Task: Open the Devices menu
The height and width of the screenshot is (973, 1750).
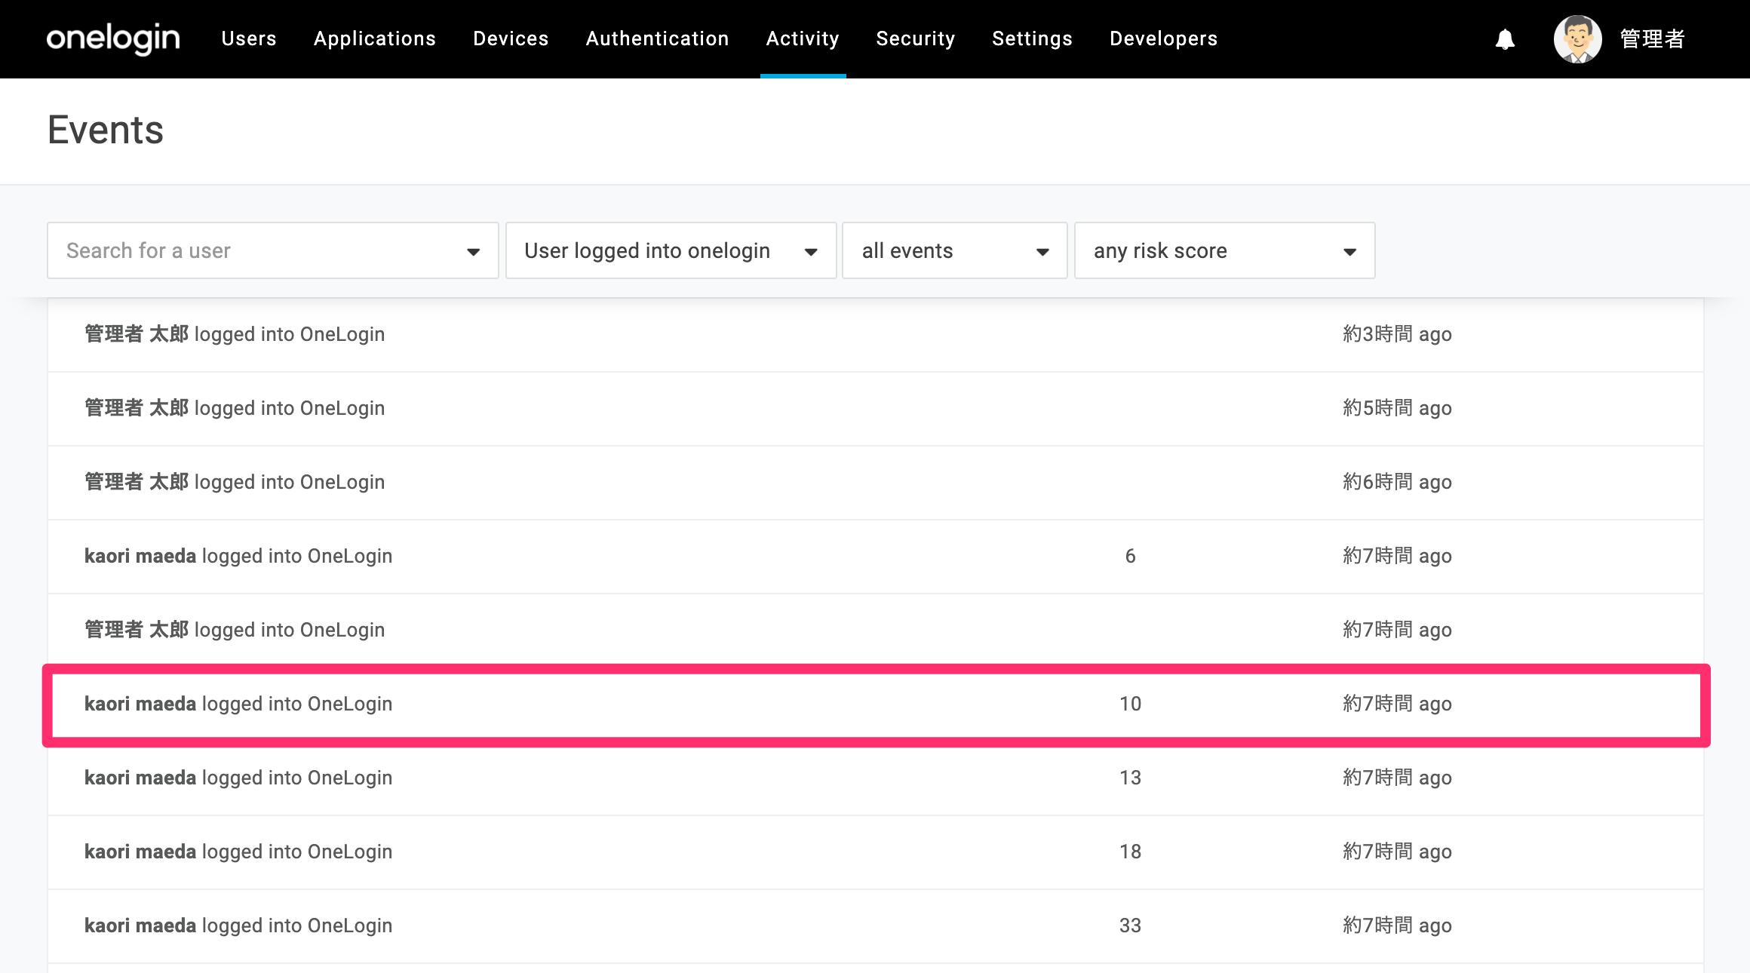Action: (511, 38)
